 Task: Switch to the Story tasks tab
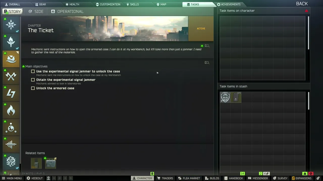[x=12, y=12]
